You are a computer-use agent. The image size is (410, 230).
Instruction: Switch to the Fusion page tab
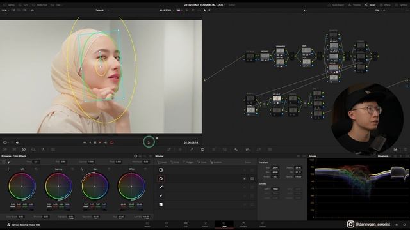pos(205,224)
